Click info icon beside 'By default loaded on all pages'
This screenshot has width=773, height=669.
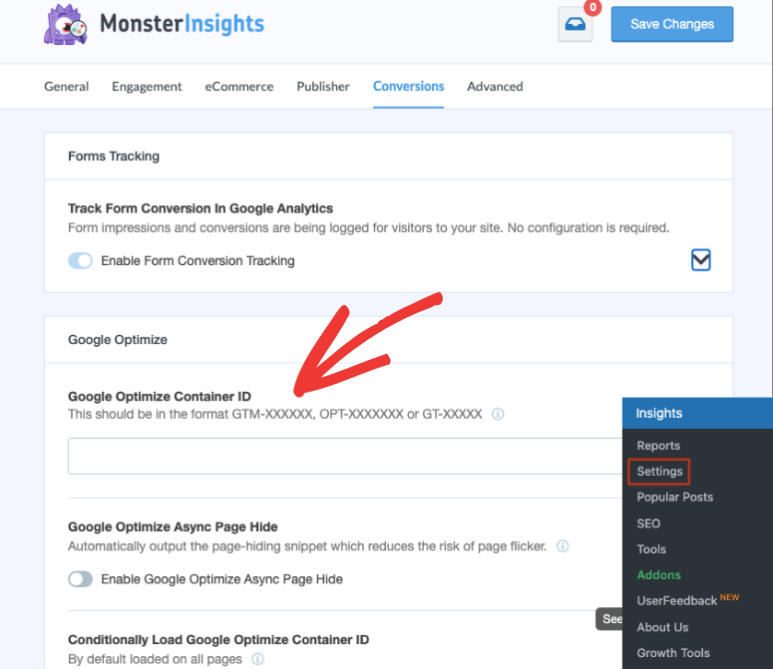(x=257, y=659)
